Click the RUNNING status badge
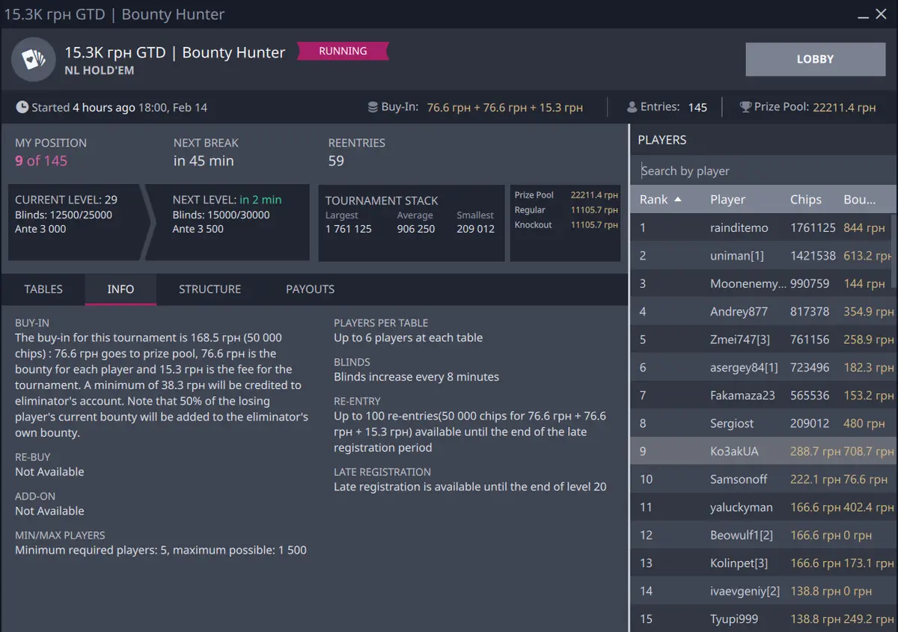The height and width of the screenshot is (632, 898). [343, 52]
